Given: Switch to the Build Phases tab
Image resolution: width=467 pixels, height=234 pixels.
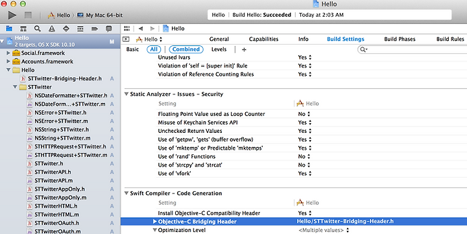Looking at the screenshot, I should [400, 39].
